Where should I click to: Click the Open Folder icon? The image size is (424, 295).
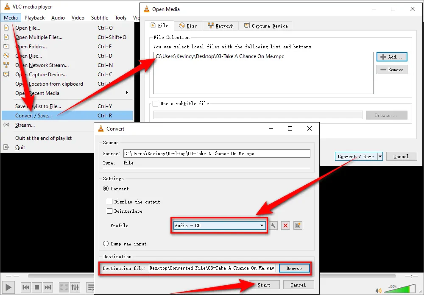6,46
